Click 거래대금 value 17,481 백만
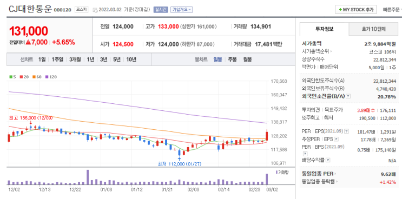 coord(268,44)
